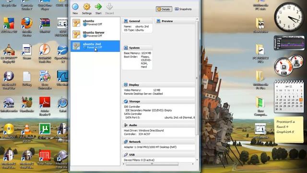Go to previous month in calendar gadget
307x173 pixels.
click(x=277, y=86)
